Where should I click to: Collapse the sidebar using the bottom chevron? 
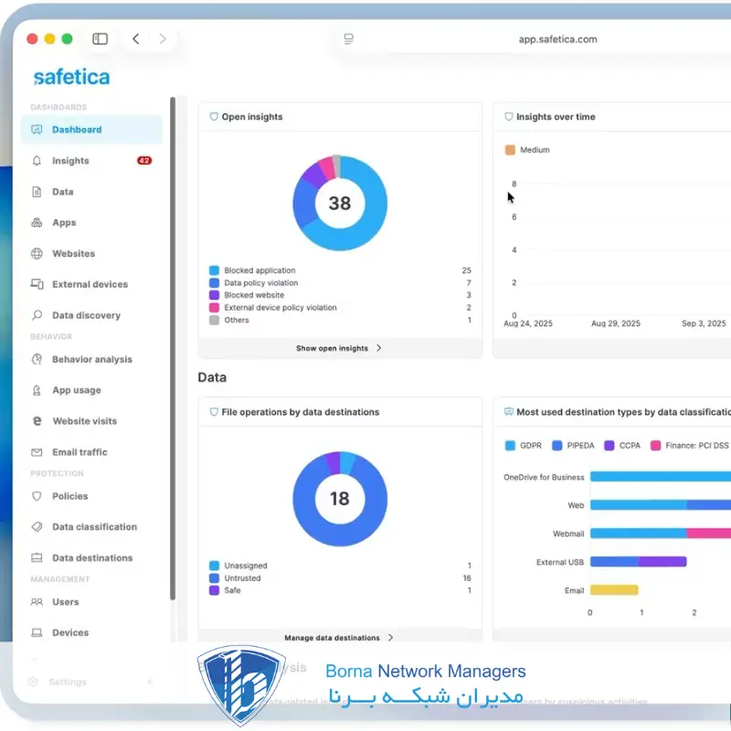pyautogui.click(x=151, y=682)
